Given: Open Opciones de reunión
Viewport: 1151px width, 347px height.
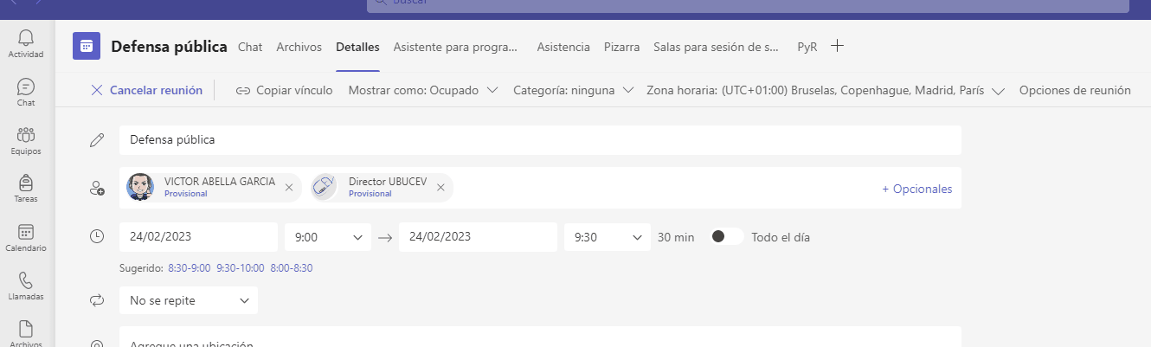Looking at the screenshot, I should 1075,90.
